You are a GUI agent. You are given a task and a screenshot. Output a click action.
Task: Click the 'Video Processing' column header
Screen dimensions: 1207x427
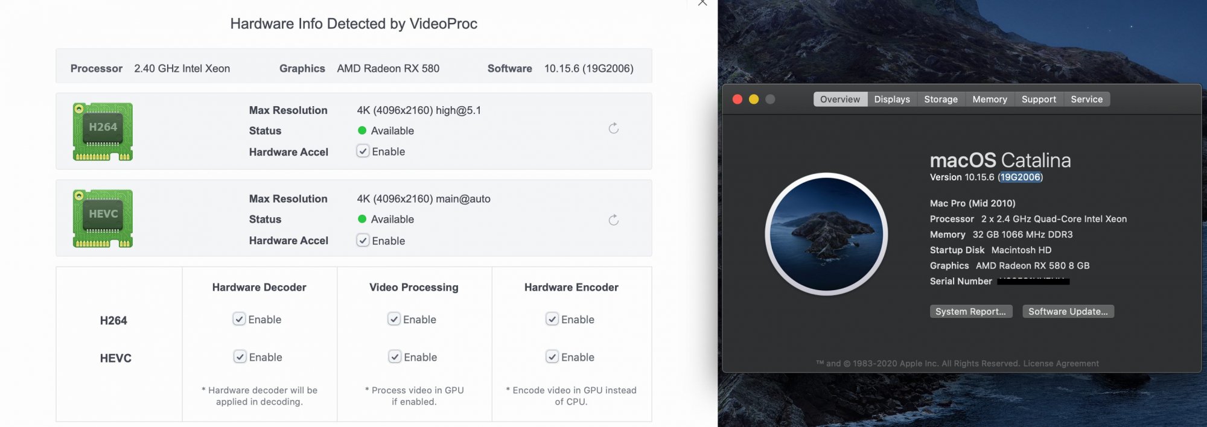point(414,287)
